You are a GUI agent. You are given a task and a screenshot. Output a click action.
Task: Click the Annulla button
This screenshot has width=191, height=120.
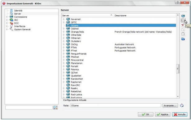(180, 114)
